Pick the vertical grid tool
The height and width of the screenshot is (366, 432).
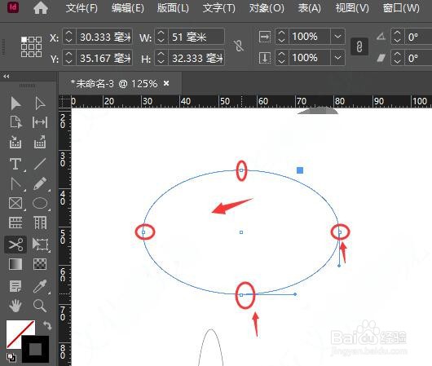pos(40,223)
